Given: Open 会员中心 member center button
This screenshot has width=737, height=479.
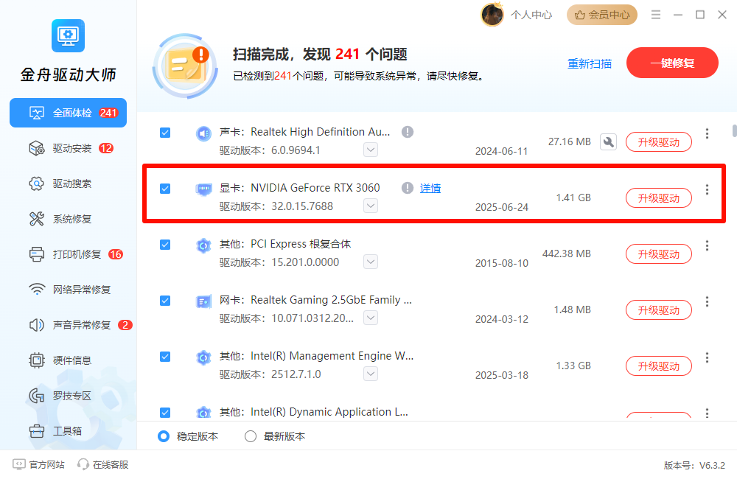Looking at the screenshot, I should 602,15.
